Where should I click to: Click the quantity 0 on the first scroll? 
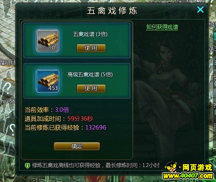tap(53, 48)
